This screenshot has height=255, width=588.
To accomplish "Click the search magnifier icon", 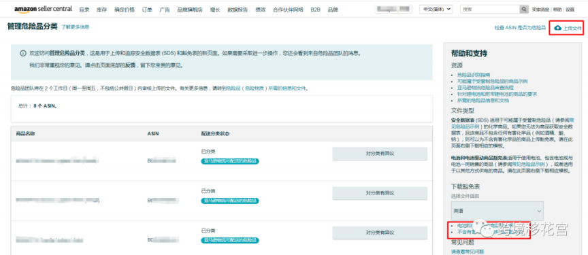I will click(x=524, y=10).
